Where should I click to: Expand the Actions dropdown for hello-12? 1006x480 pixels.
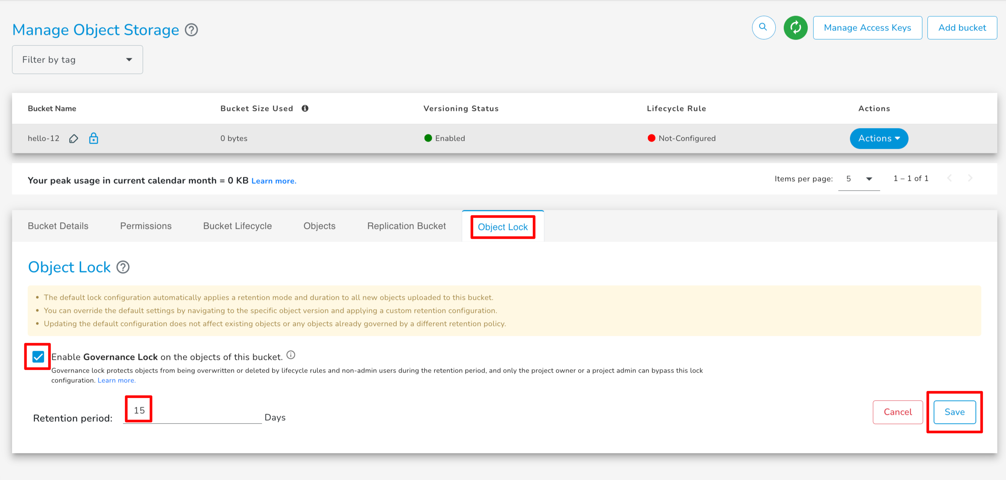click(878, 138)
